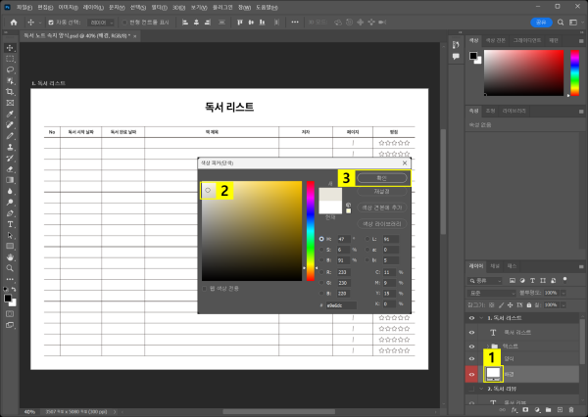Image resolution: width=588 pixels, height=417 pixels.
Task: Click the 재설정 (reset) button under 확인 in color picker
Action: click(x=382, y=192)
